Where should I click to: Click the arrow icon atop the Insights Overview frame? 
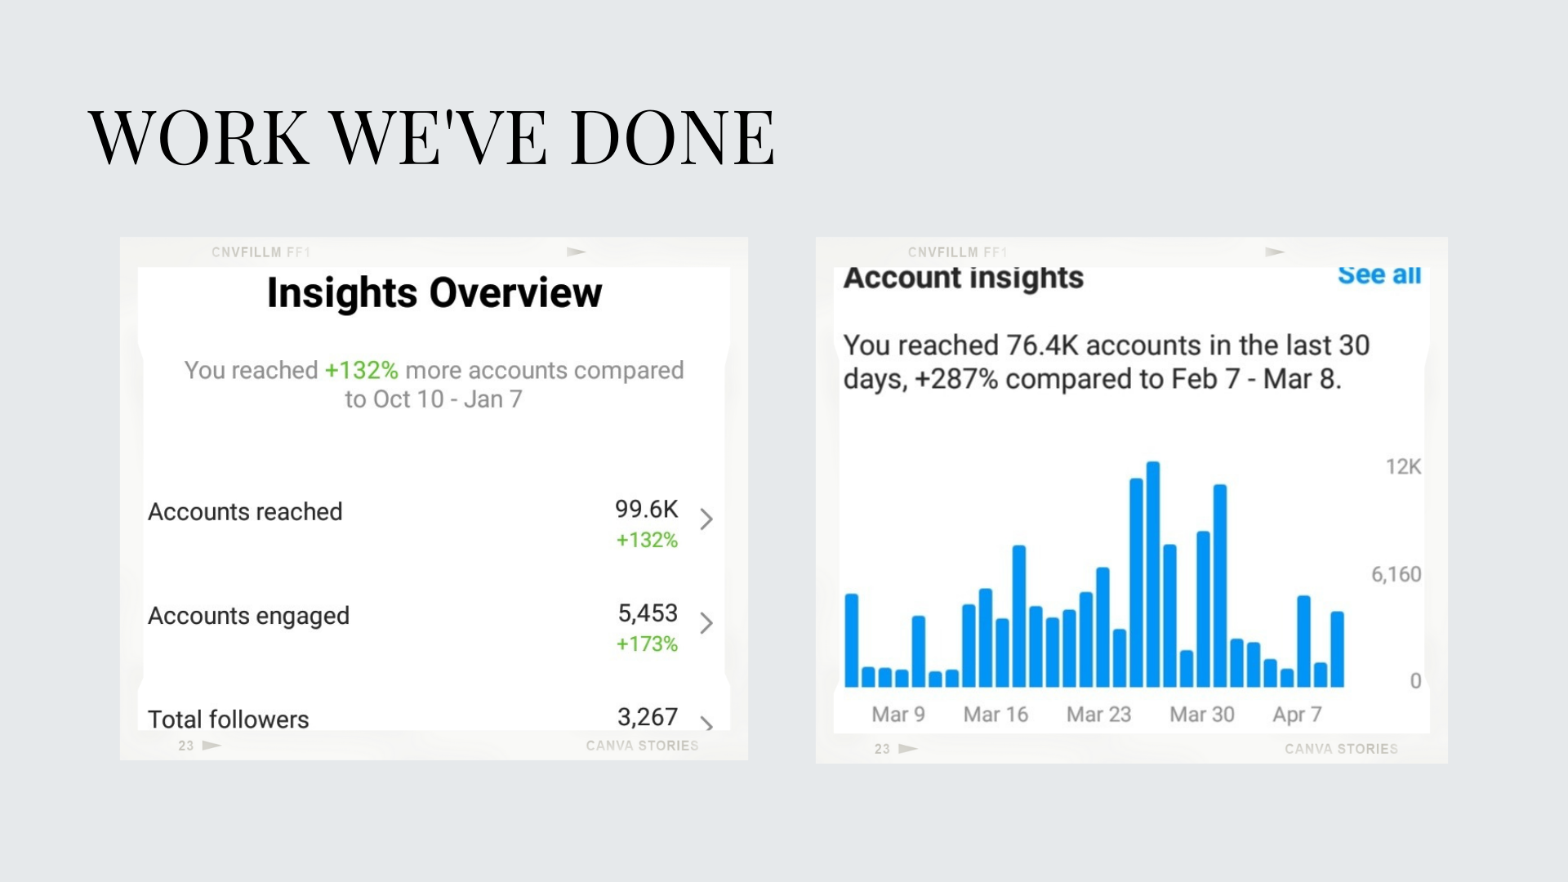[x=577, y=252]
